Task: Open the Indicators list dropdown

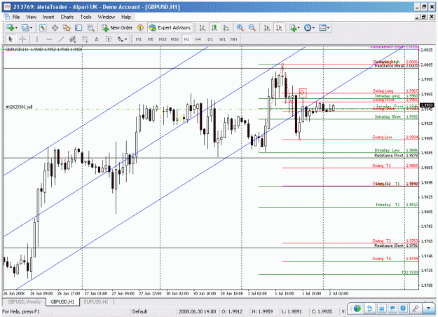Action: click(294, 27)
